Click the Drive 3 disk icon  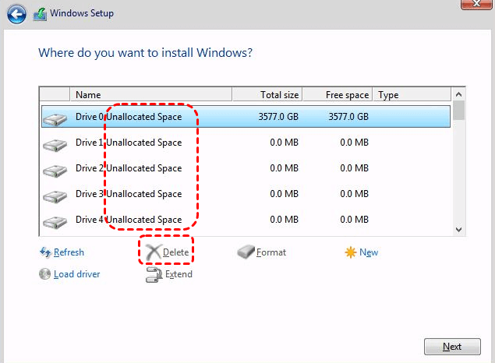coord(55,196)
